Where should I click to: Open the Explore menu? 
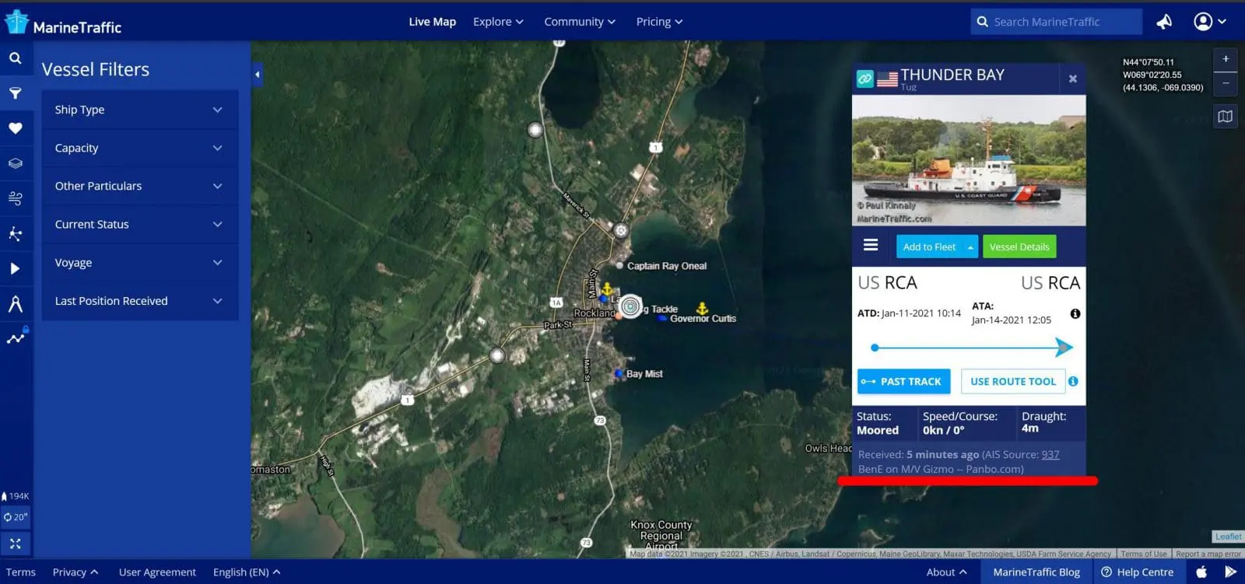(498, 22)
